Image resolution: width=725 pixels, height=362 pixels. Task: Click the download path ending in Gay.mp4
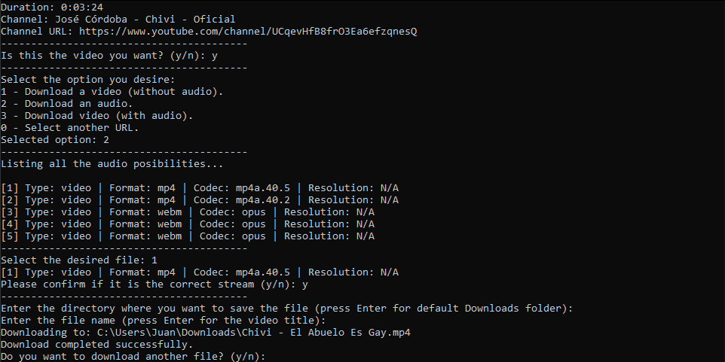[x=254, y=332]
